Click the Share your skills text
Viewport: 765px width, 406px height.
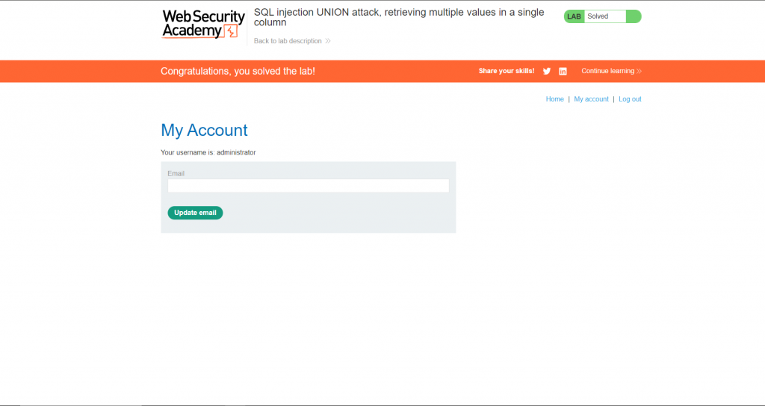(507, 71)
